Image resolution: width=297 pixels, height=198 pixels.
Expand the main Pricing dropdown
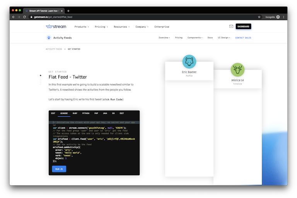coord(101,27)
